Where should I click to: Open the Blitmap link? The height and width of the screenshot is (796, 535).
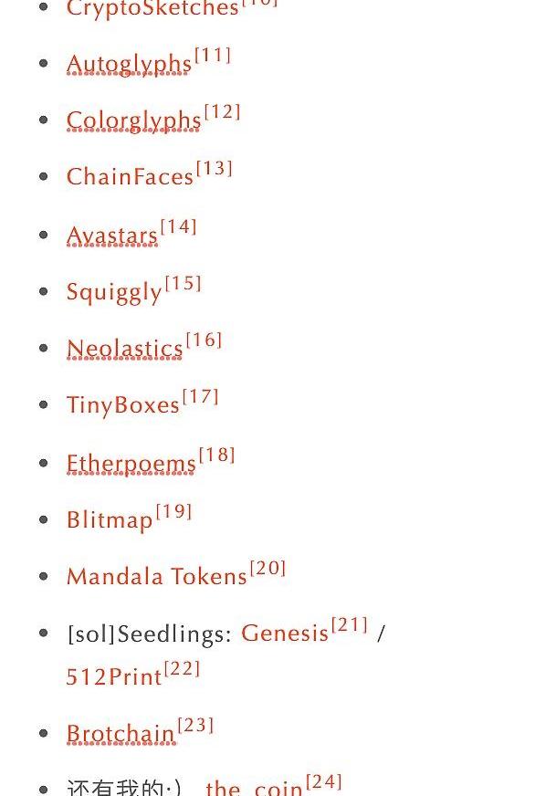click(110, 520)
